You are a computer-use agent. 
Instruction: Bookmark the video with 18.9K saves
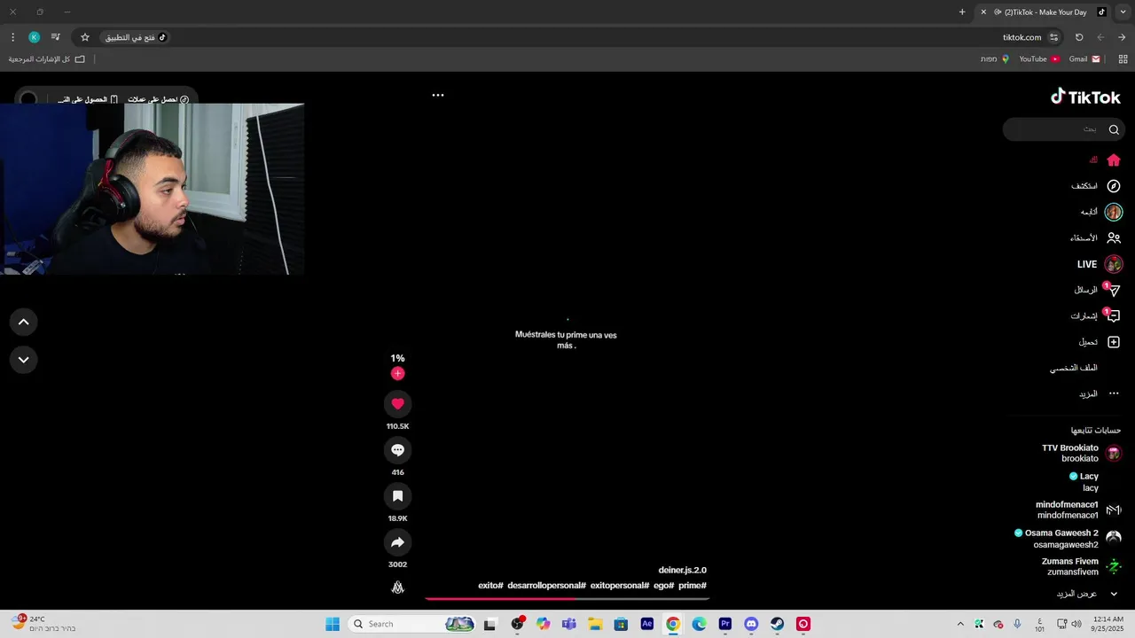(397, 496)
